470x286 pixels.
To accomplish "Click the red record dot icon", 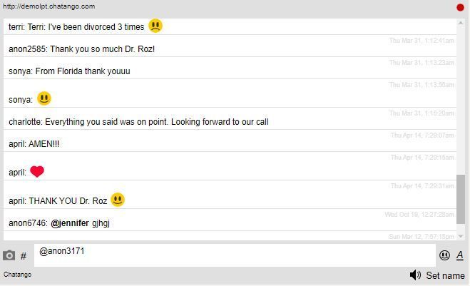I will pos(460,8).
